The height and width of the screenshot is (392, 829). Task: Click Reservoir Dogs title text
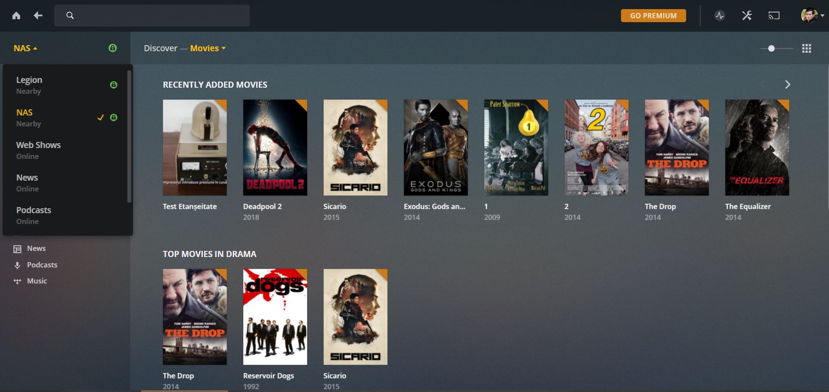tap(268, 376)
